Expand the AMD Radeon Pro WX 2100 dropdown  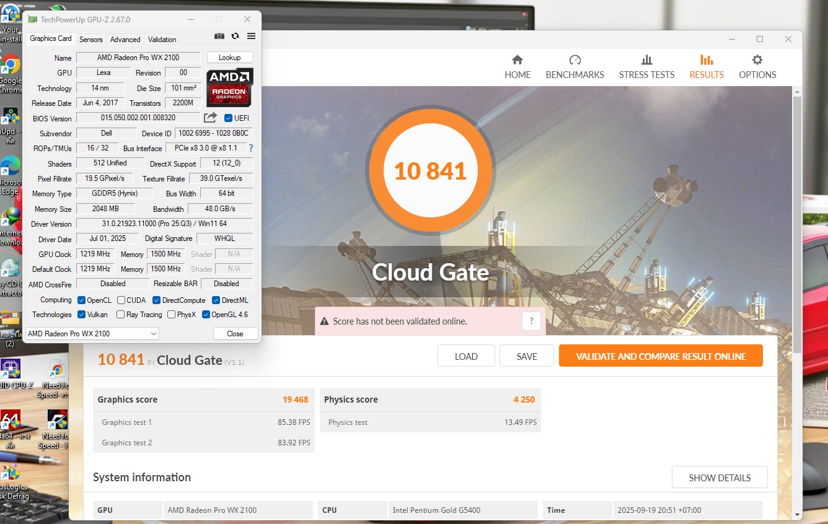92,334
